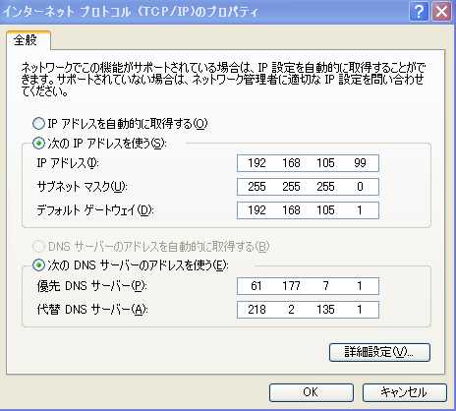Close the TCP/IP properties dialog
Viewport: 456px width, 411px height.
coord(441,12)
